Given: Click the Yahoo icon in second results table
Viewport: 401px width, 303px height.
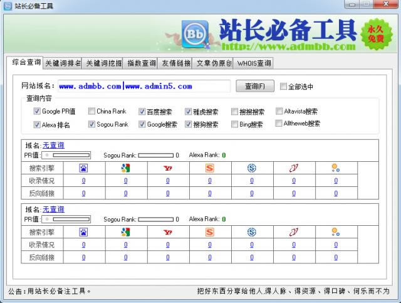Looking at the screenshot, I should tap(167, 231).
